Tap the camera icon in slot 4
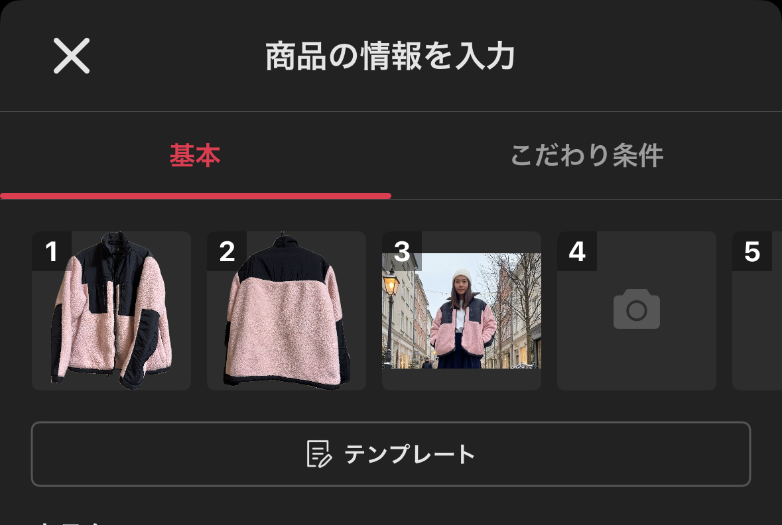Image resolution: width=782 pixels, height=525 pixels. (636, 309)
